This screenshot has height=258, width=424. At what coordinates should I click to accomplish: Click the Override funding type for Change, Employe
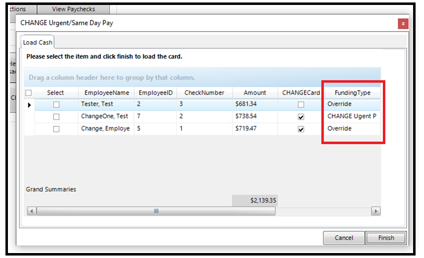pyautogui.click(x=353, y=129)
